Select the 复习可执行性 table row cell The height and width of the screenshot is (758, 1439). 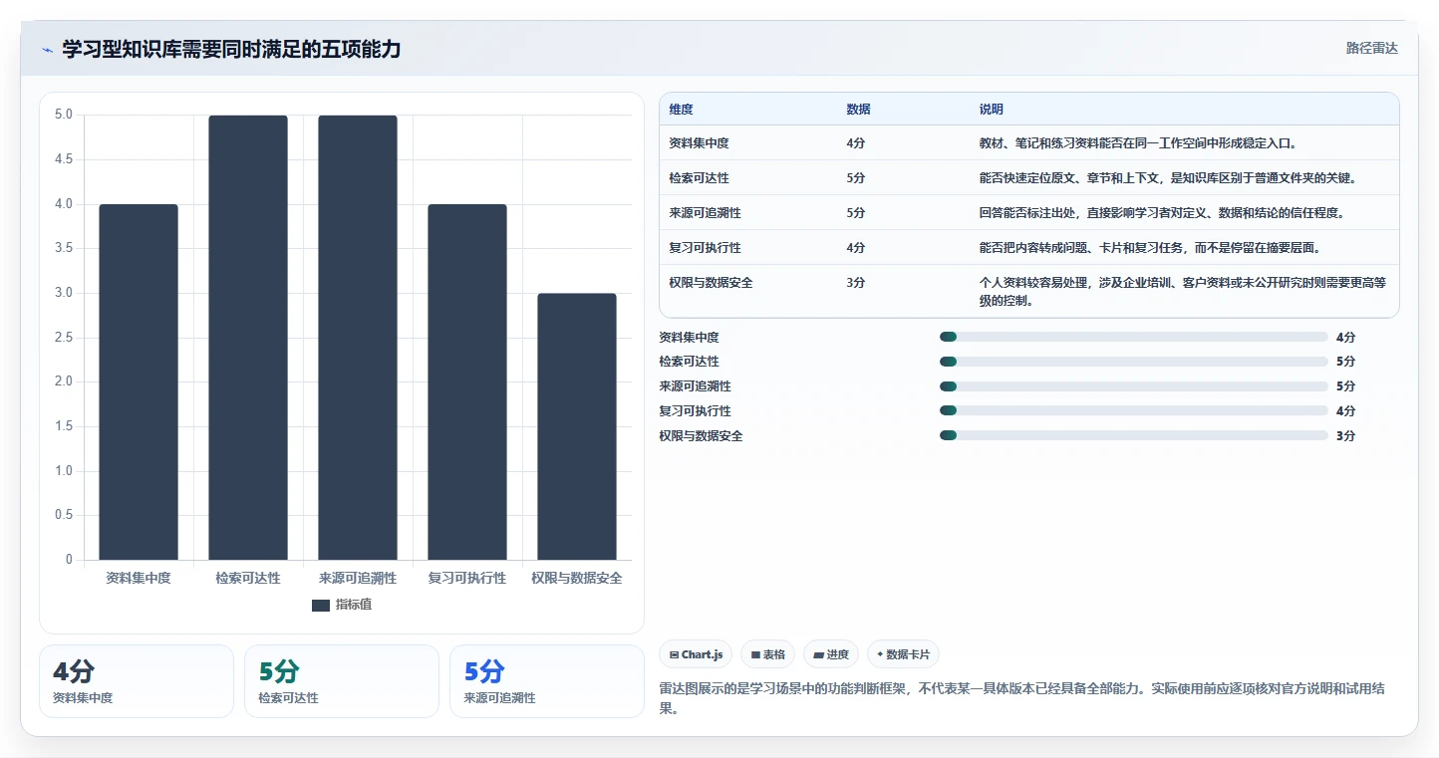[706, 248]
